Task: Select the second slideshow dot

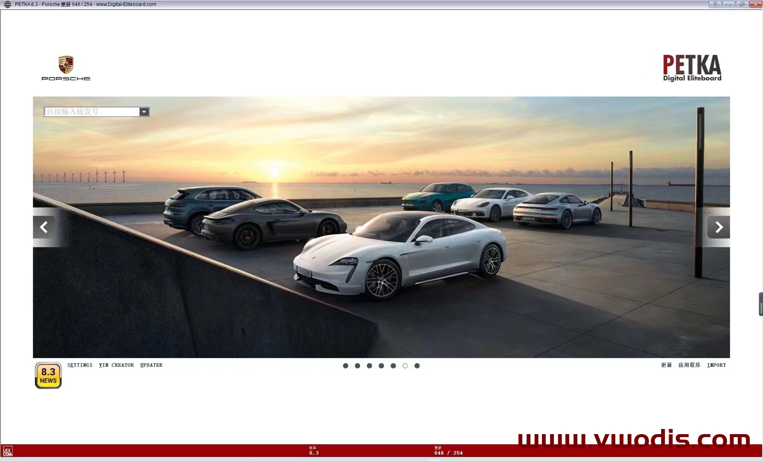Action: click(x=358, y=366)
